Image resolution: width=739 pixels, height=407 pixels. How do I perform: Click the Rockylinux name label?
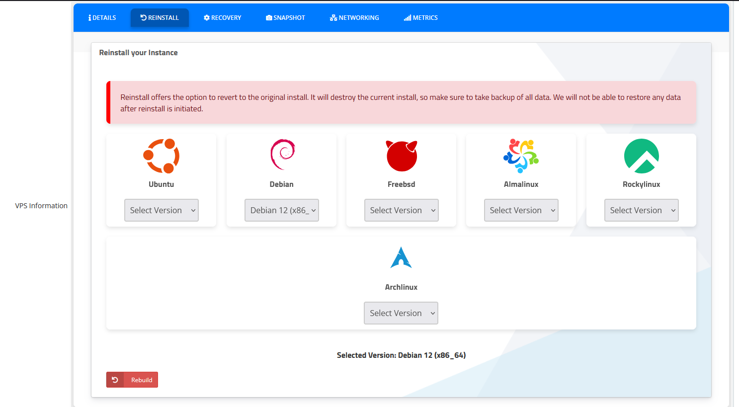(642, 184)
